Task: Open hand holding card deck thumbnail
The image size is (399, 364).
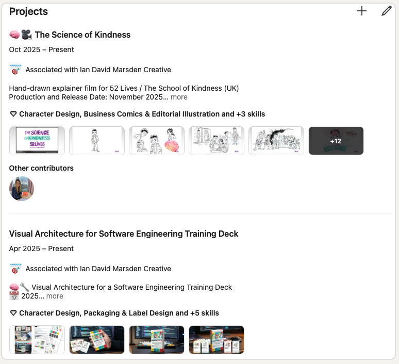Action: pyautogui.click(x=97, y=340)
